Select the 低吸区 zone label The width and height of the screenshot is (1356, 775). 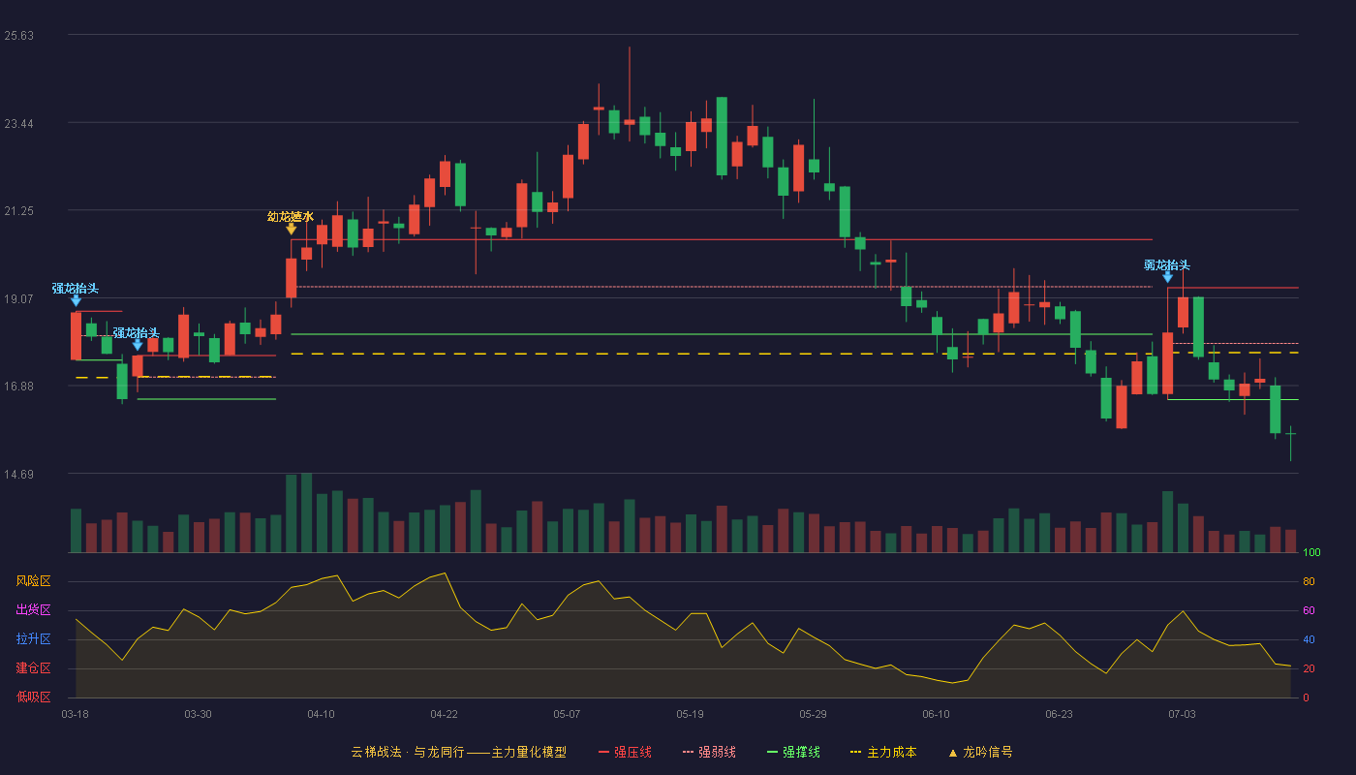click(33, 697)
